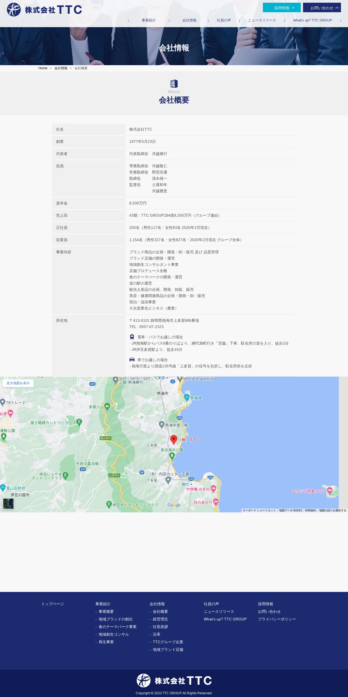The image size is (348, 697).
Task: Follow the 会社情報 breadcrumb link
Action: [x=61, y=68]
